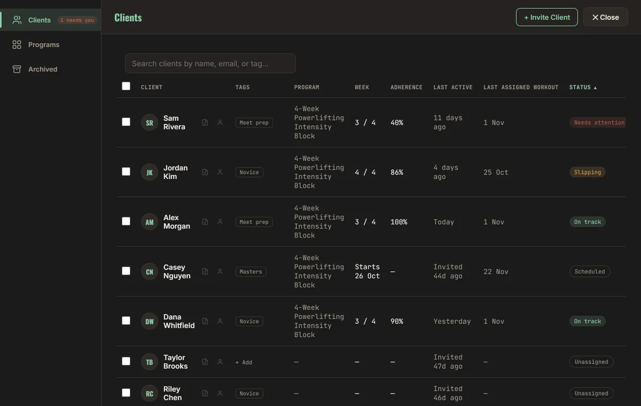The height and width of the screenshot is (406, 641).
Task: Open Dana Whitfield's profile person icon
Action: [x=220, y=321]
